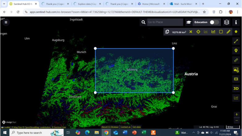Bookmark this page with the star

(x=204, y=12)
